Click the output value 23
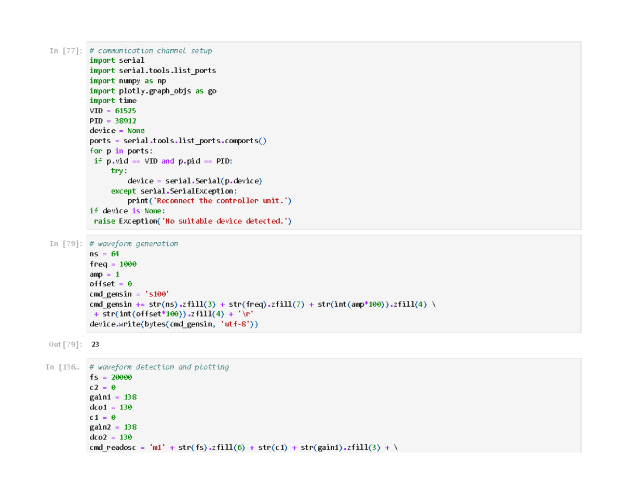The width and height of the screenshot is (623, 481). pyautogui.click(x=95, y=345)
